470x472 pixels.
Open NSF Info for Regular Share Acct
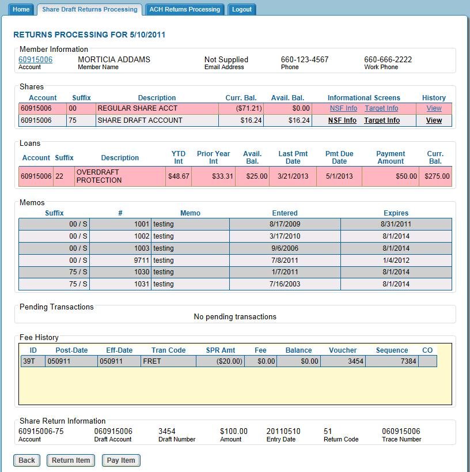point(343,108)
